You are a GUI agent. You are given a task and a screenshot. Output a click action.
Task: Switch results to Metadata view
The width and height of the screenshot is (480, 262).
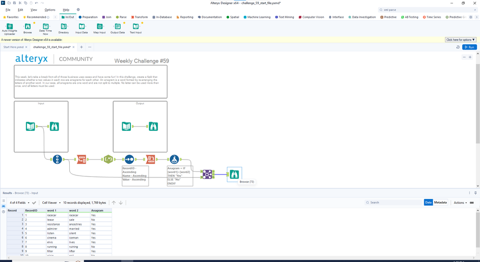point(440,202)
